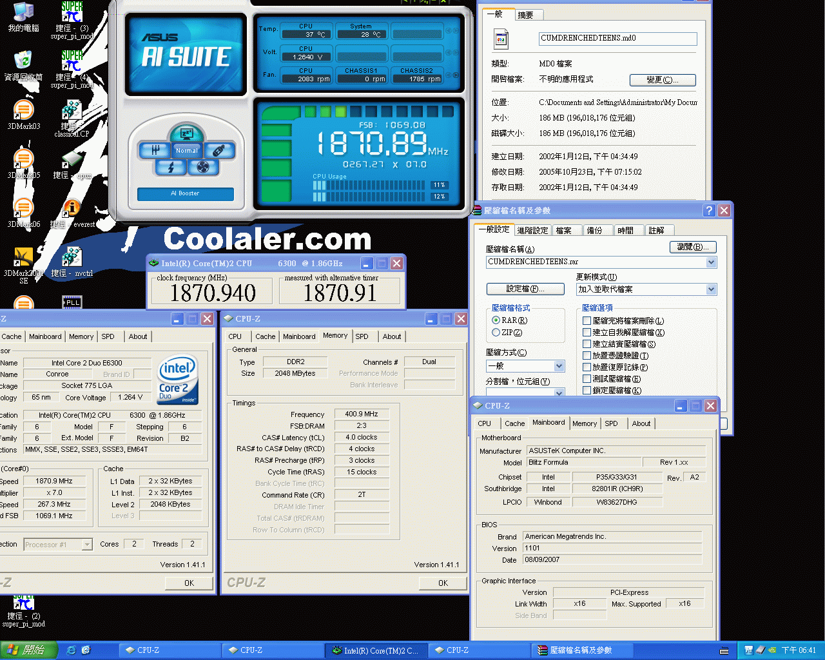Click the lightning bolt AI Booster icon

coord(171,168)
